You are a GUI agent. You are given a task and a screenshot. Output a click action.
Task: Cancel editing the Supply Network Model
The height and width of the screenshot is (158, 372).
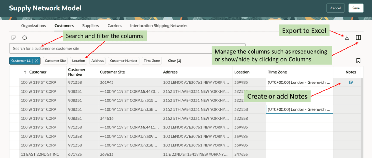335,8
